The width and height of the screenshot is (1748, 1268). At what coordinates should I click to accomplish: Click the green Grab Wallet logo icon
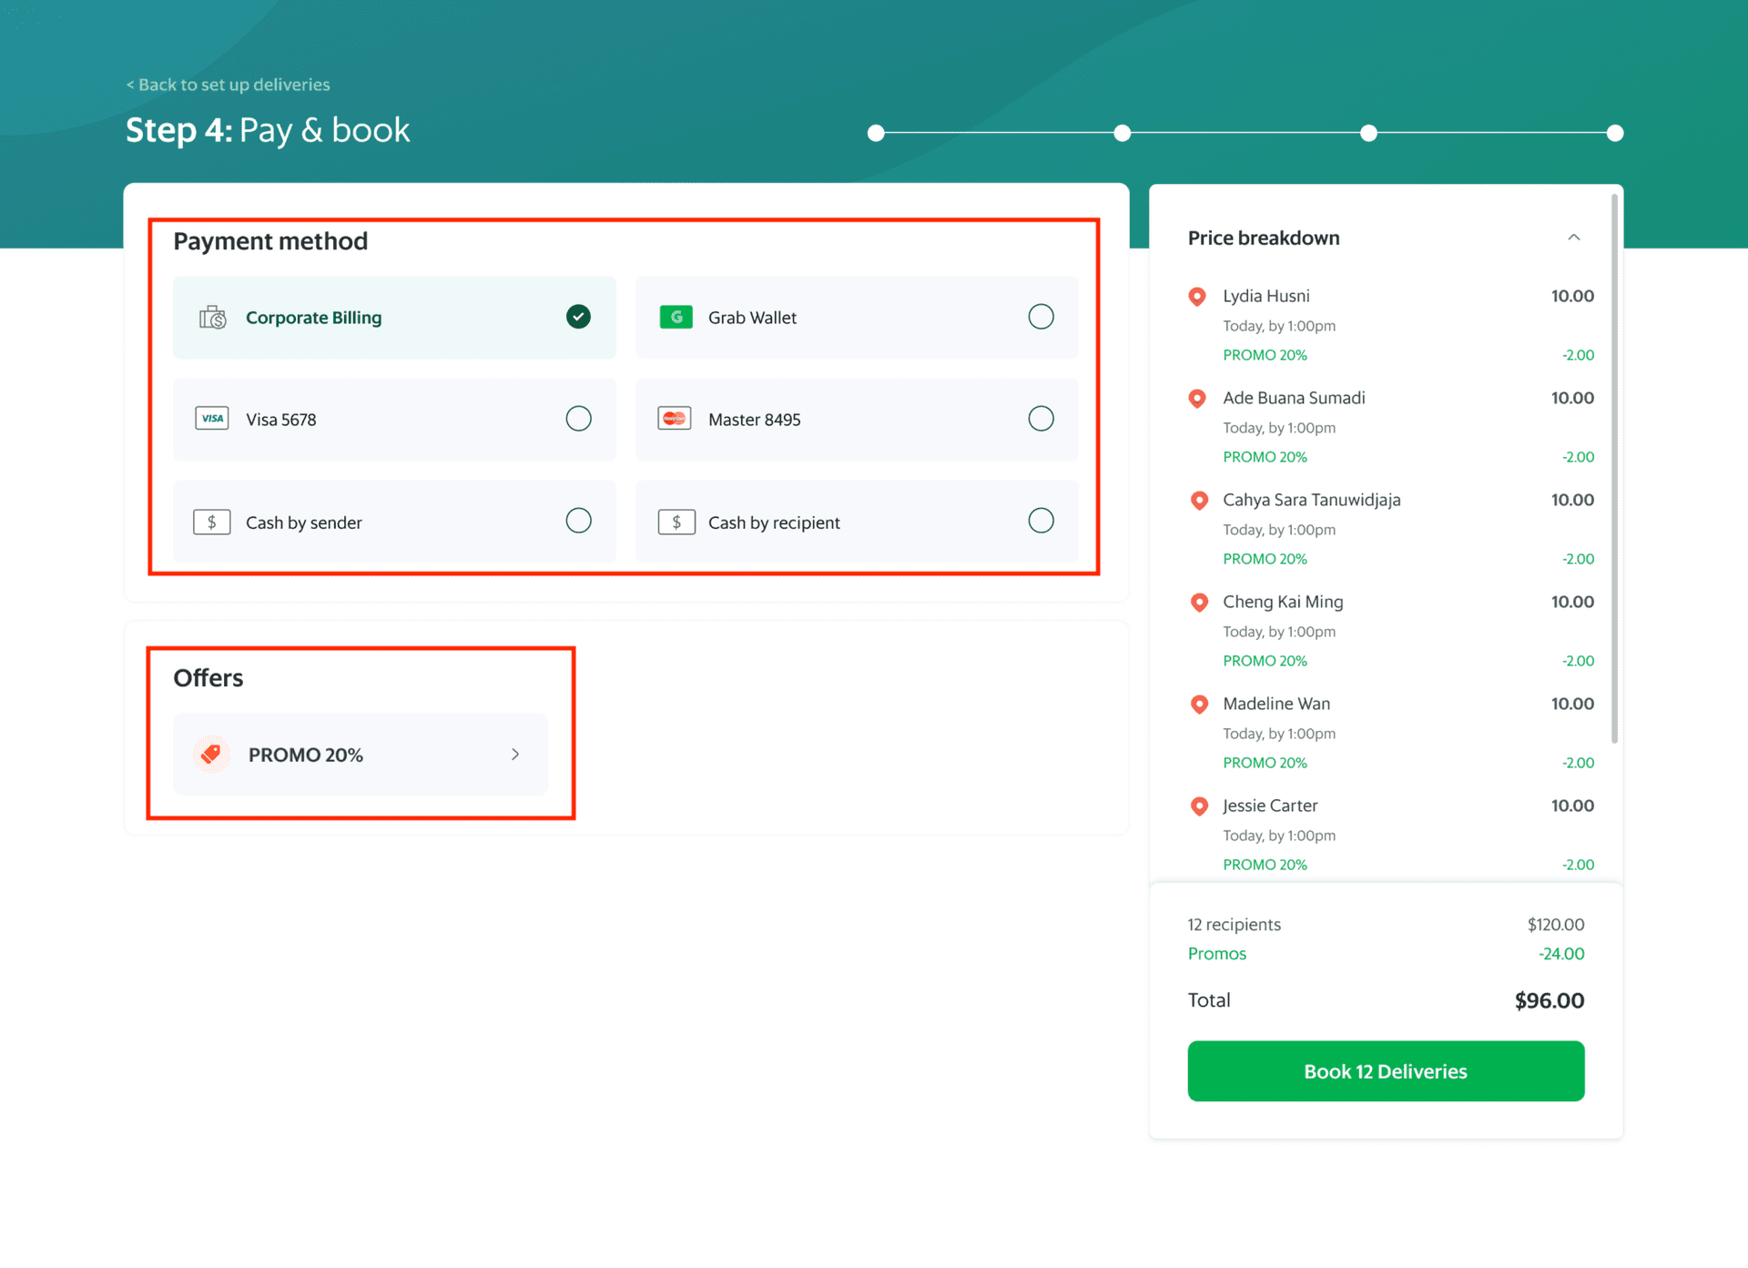click(x=676, y=317)
